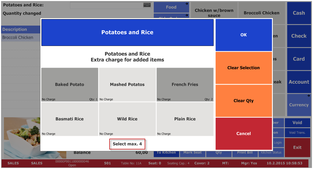The image size is (313, 169).
Task: Toggle French Fries selection
Action: click(x=185, y=84)
